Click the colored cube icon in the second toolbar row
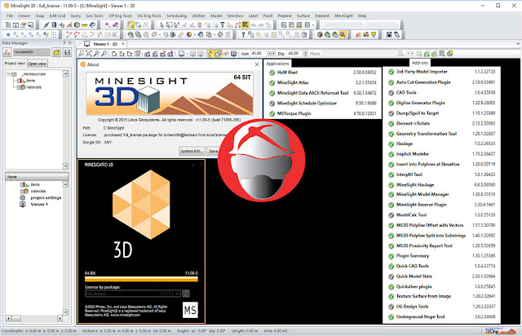The image size is (522, 336). pyautogui.click(x=320, y=34)
